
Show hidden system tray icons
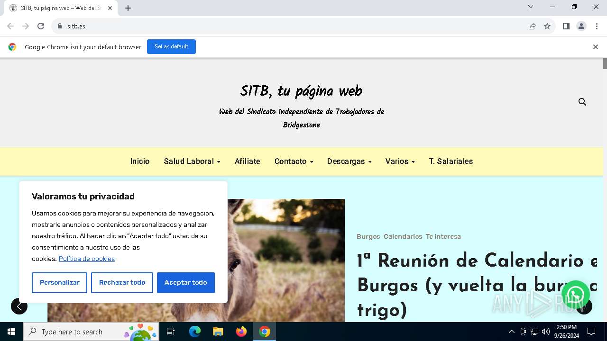(511, 332)
